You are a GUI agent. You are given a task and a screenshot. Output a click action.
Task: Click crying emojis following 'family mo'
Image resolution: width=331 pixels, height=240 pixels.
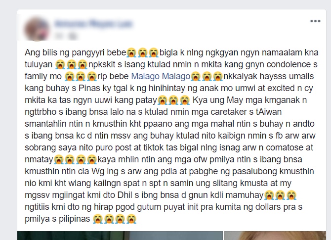click(81, 76)
